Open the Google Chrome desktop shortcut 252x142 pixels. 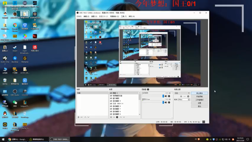[x=15, y=27]
